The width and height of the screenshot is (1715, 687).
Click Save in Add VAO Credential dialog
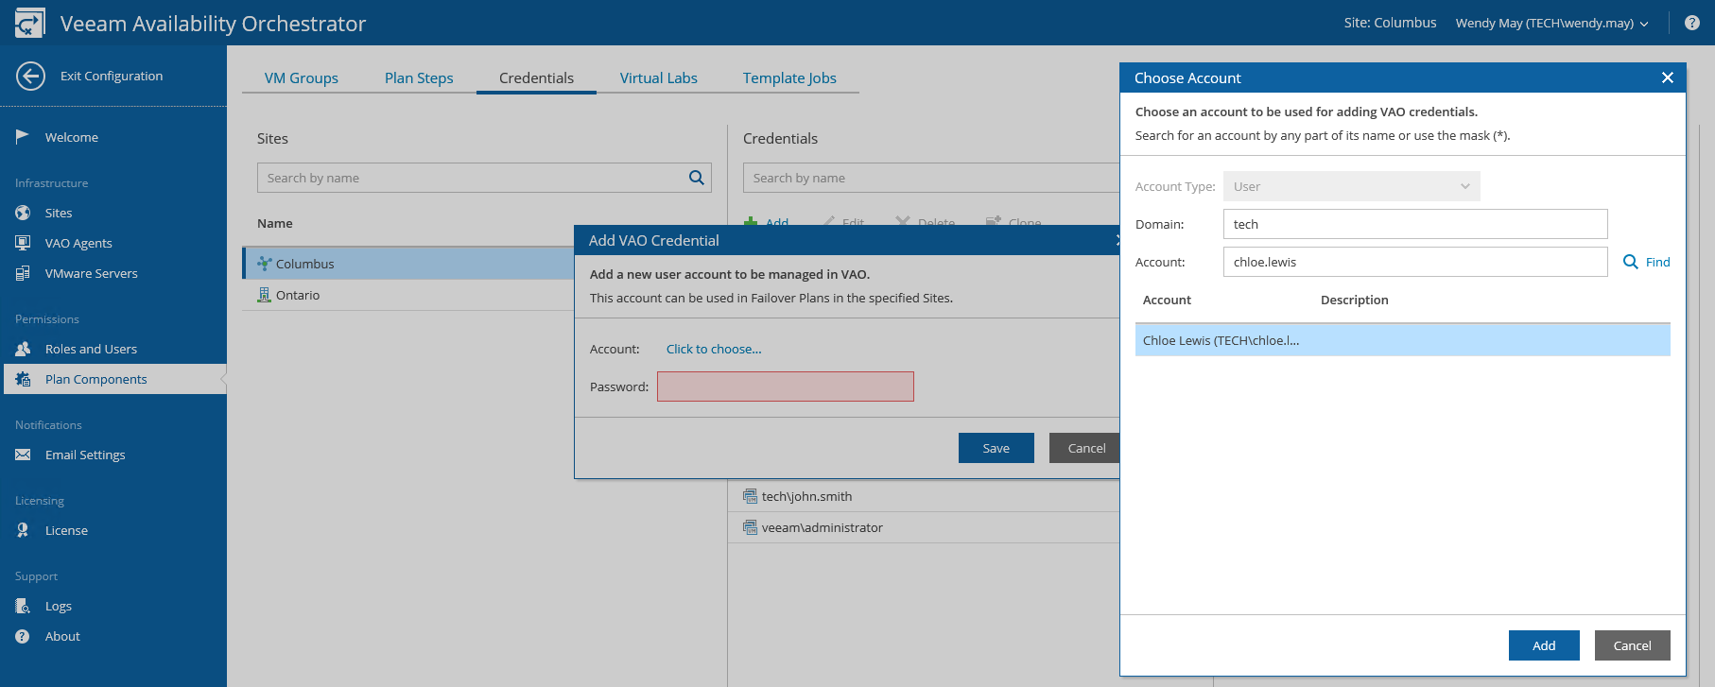point(996,448)
